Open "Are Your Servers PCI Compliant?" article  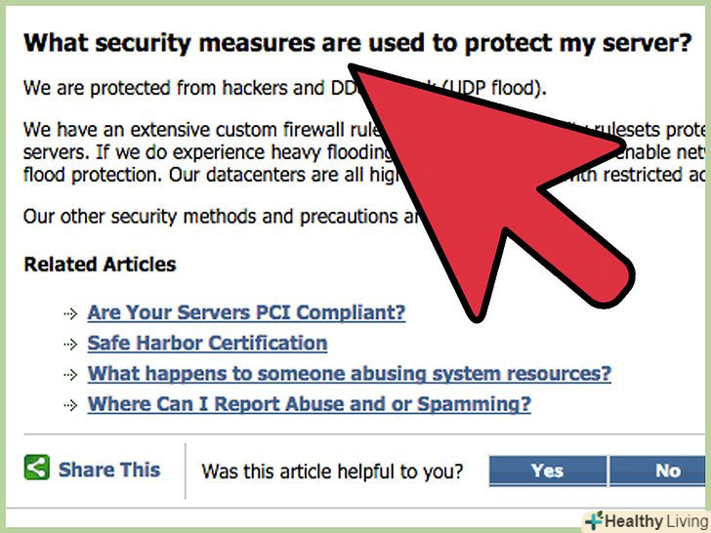click(x=246, y=313)
